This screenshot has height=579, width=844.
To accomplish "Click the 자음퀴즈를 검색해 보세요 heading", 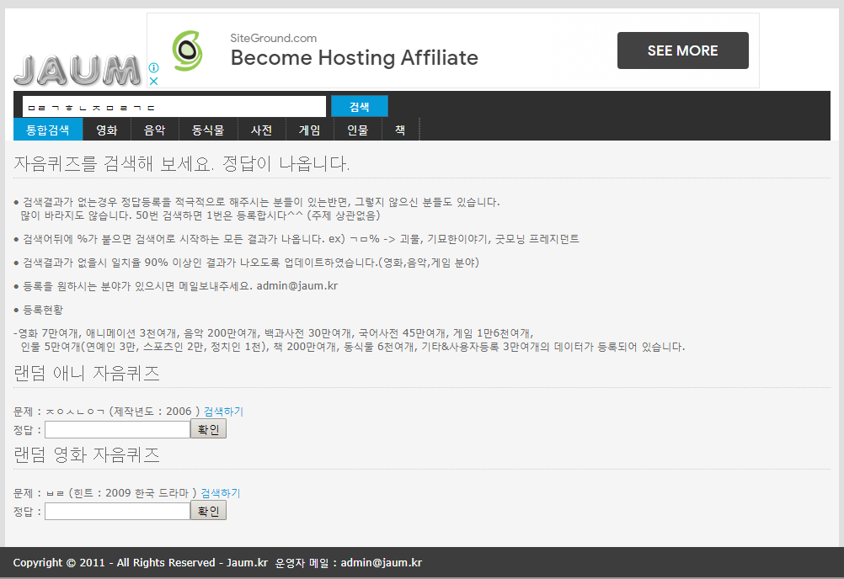I will click(181, 163).
